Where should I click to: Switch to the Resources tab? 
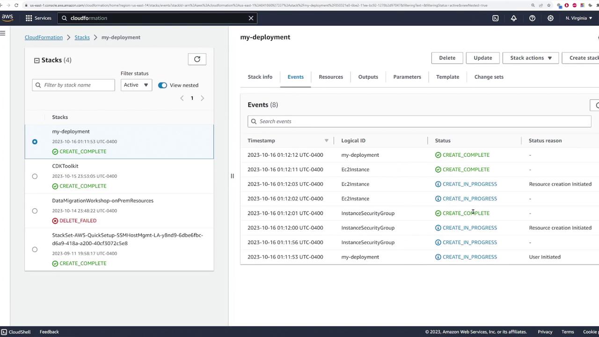[330, 77]
